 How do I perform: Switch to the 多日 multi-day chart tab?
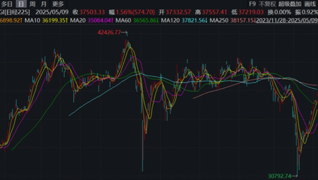click(7, 4)
